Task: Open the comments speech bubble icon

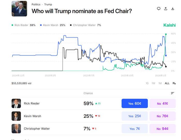Action: (159, 9)
